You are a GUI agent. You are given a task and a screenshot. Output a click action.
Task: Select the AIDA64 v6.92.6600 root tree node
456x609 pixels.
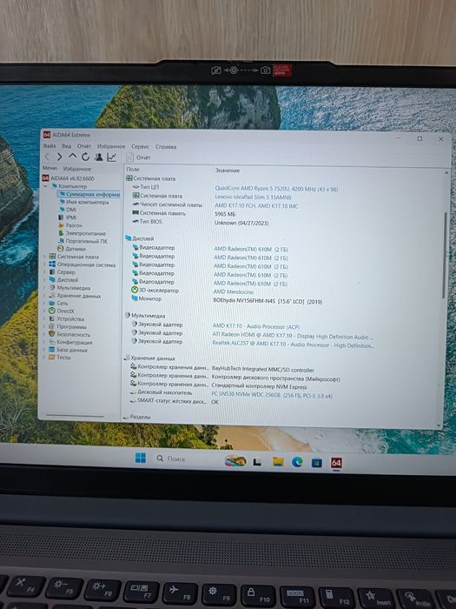(69, 178)
